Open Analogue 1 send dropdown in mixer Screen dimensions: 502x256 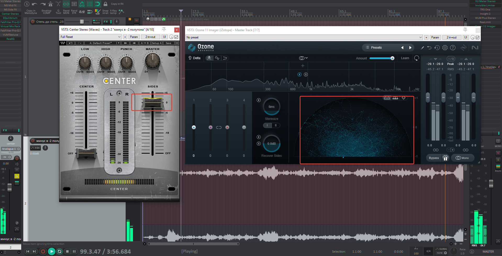coord(11,149)
